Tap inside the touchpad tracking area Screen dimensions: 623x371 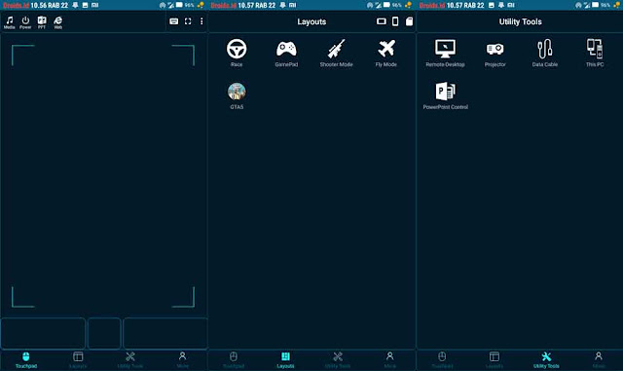(103, 175)
